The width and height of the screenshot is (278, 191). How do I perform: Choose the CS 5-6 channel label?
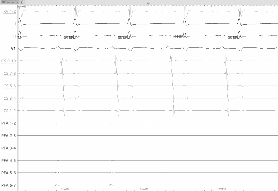coord(10,86)
